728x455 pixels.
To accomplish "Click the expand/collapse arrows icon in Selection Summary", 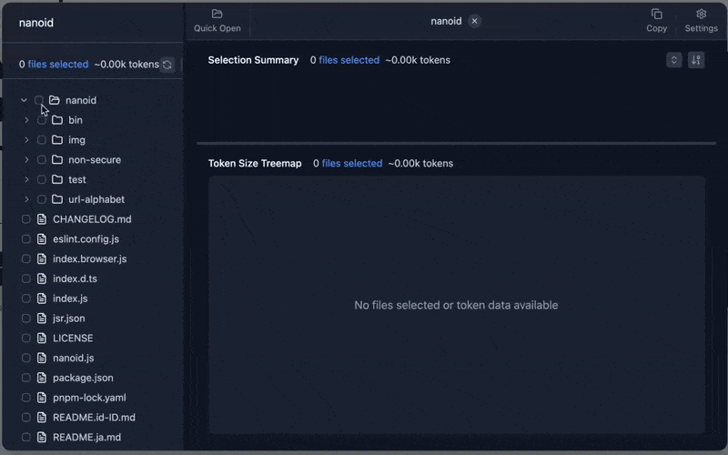I will click(673, 60).
